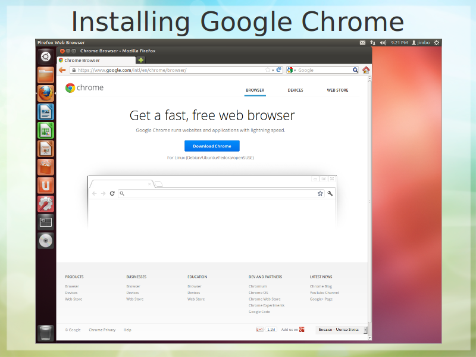Viewport: 476px width, 357px height.
Task: Open the Trash in launcher
Action: (46, 333)
